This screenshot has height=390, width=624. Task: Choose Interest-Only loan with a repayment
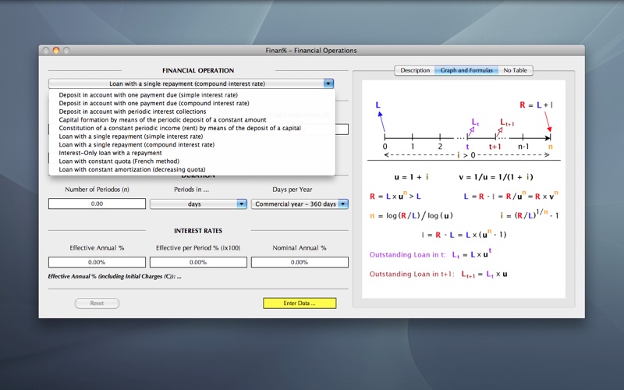[110, 153]
